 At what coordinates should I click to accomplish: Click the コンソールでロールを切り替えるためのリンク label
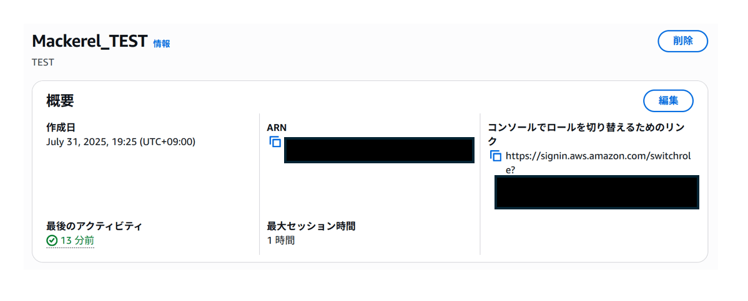588,135
